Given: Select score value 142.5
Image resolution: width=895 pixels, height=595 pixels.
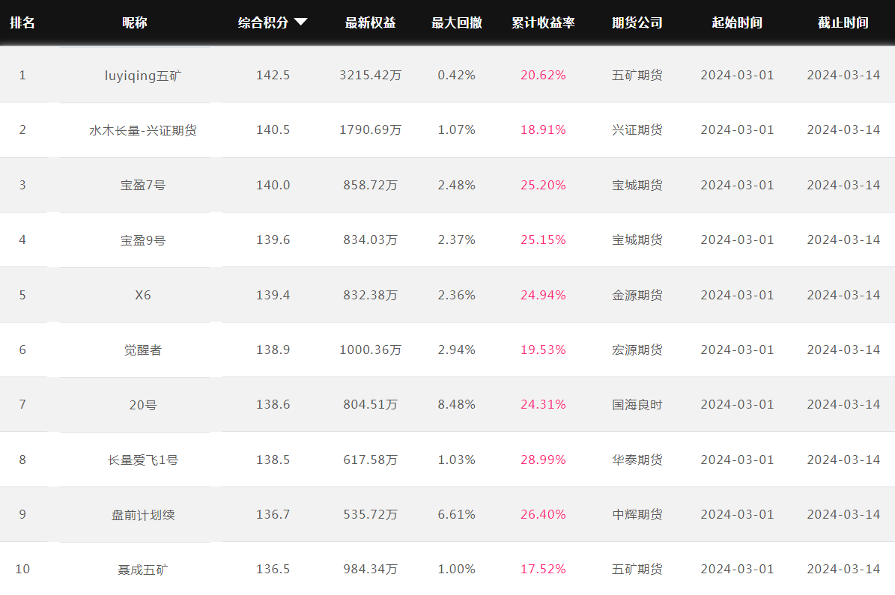Looking at the screenshot, I should [273, 76].
